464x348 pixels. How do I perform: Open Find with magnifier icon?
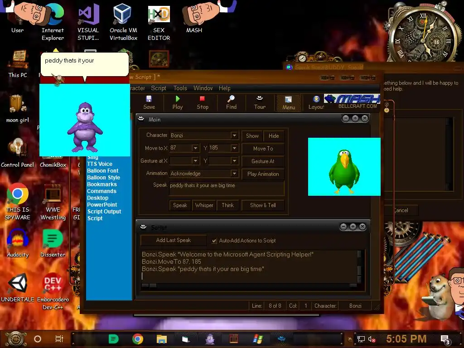point(231,102)
